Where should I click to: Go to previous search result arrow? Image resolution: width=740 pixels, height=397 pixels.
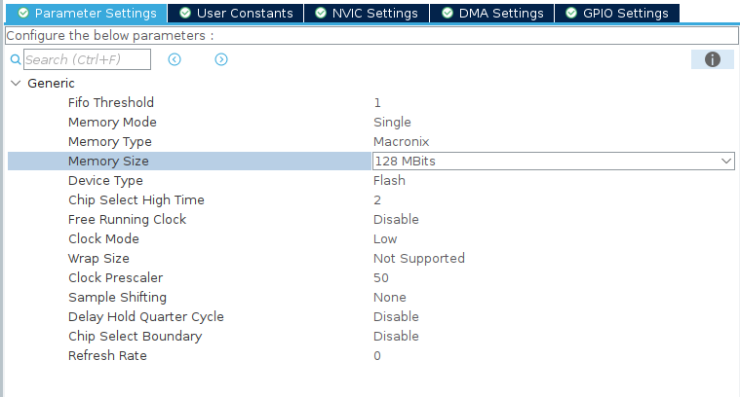(175, 59)
